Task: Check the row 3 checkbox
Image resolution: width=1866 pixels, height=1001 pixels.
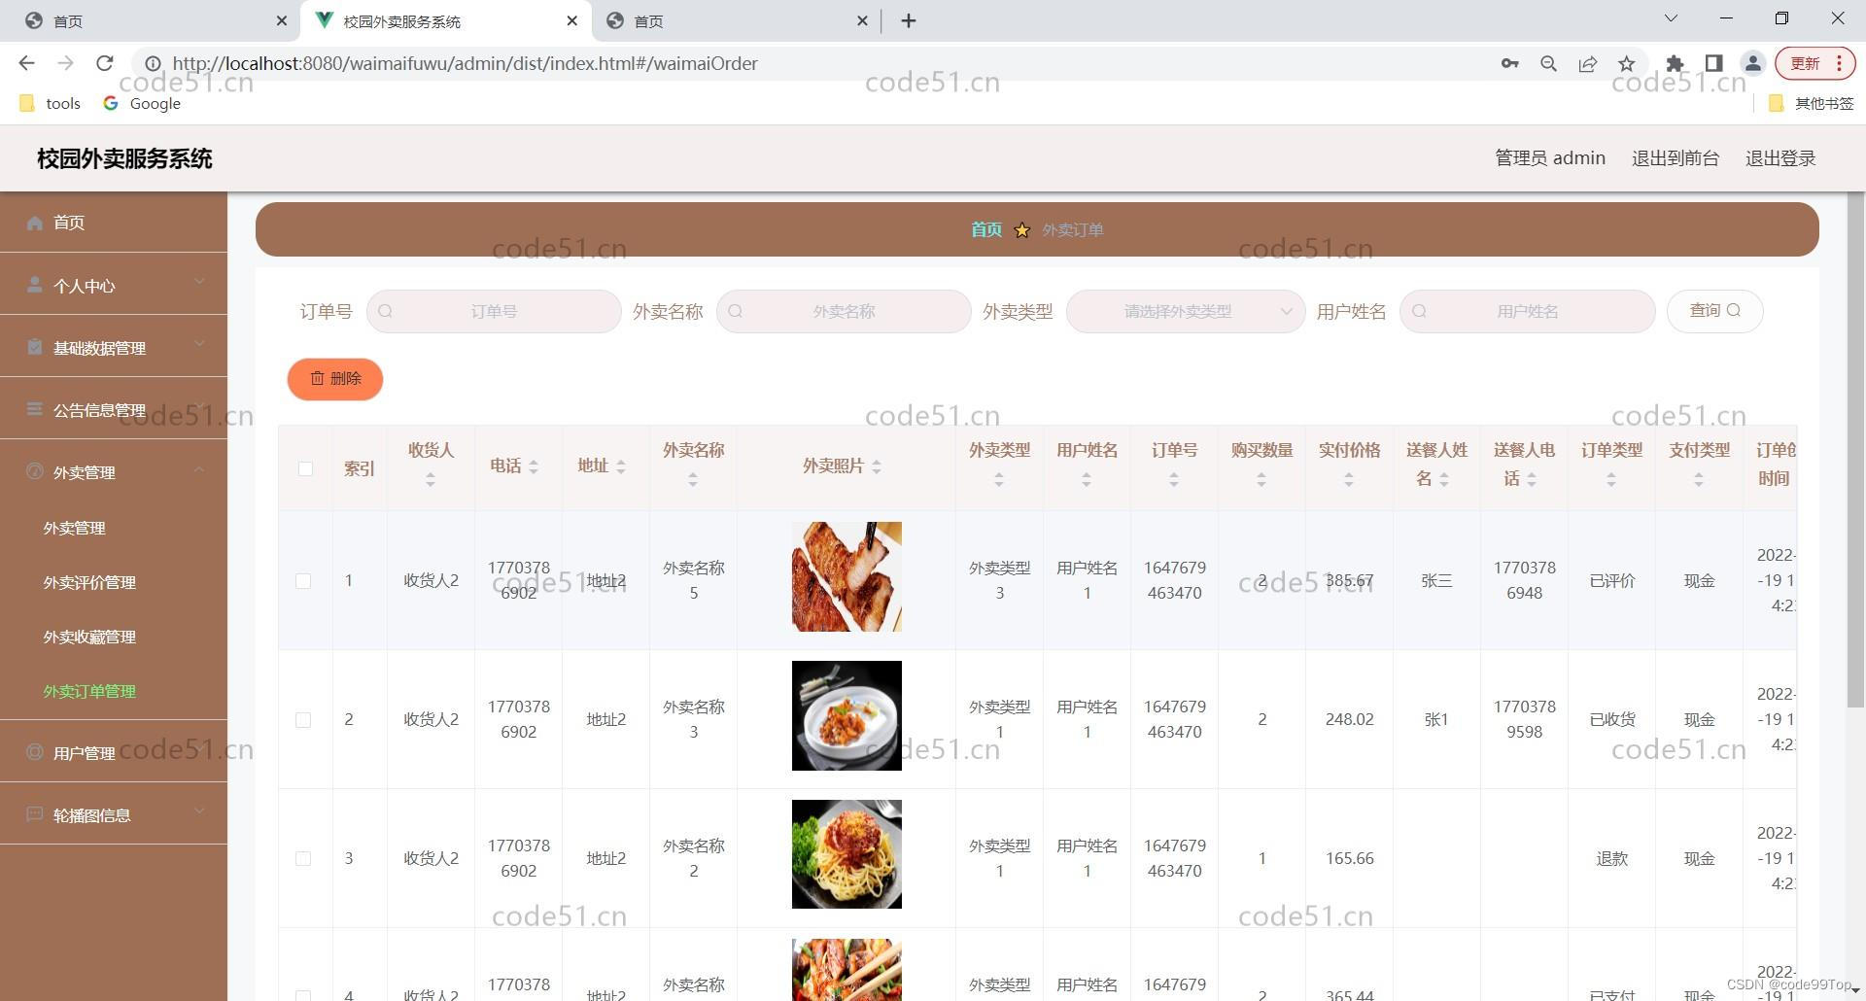Action: tap(303, 859)
